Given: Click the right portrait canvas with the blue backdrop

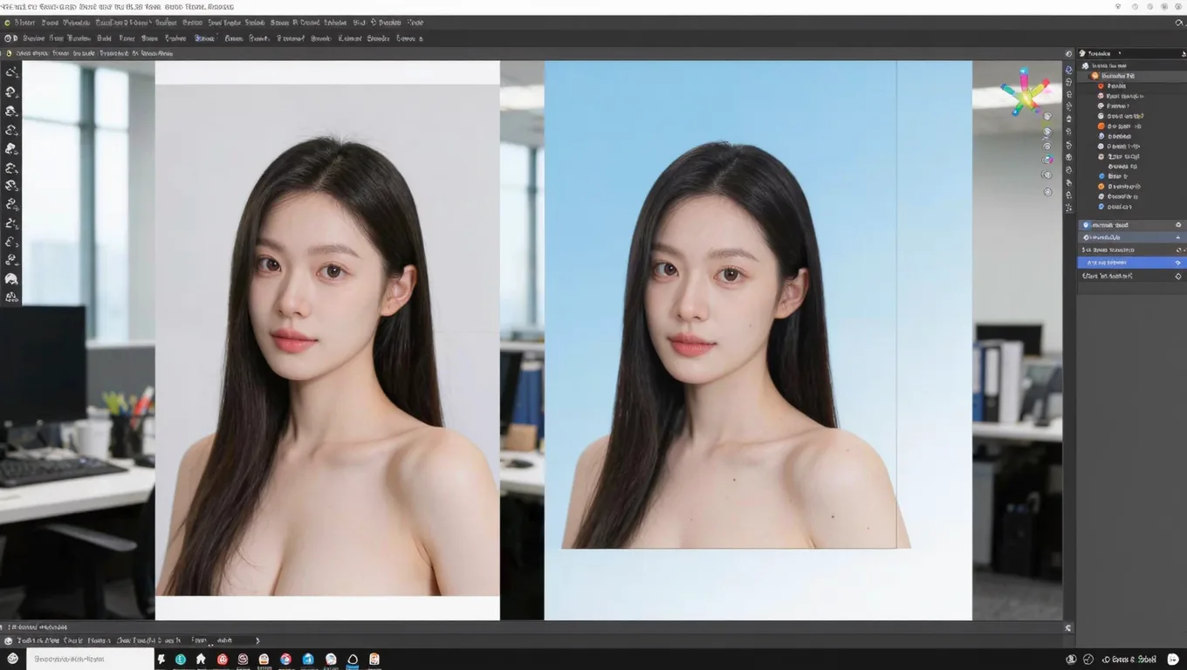Looking at the screenshot, I should (x=758, y=340).
